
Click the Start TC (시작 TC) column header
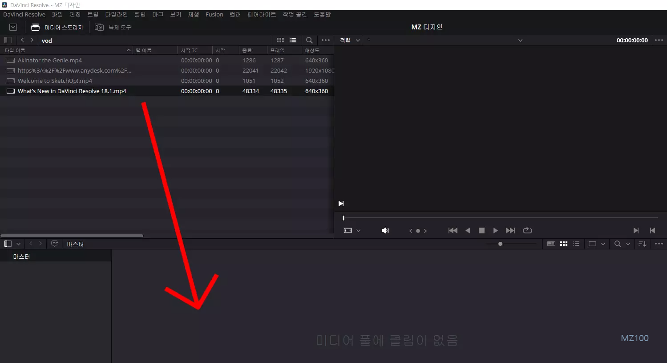coord(194,50)
